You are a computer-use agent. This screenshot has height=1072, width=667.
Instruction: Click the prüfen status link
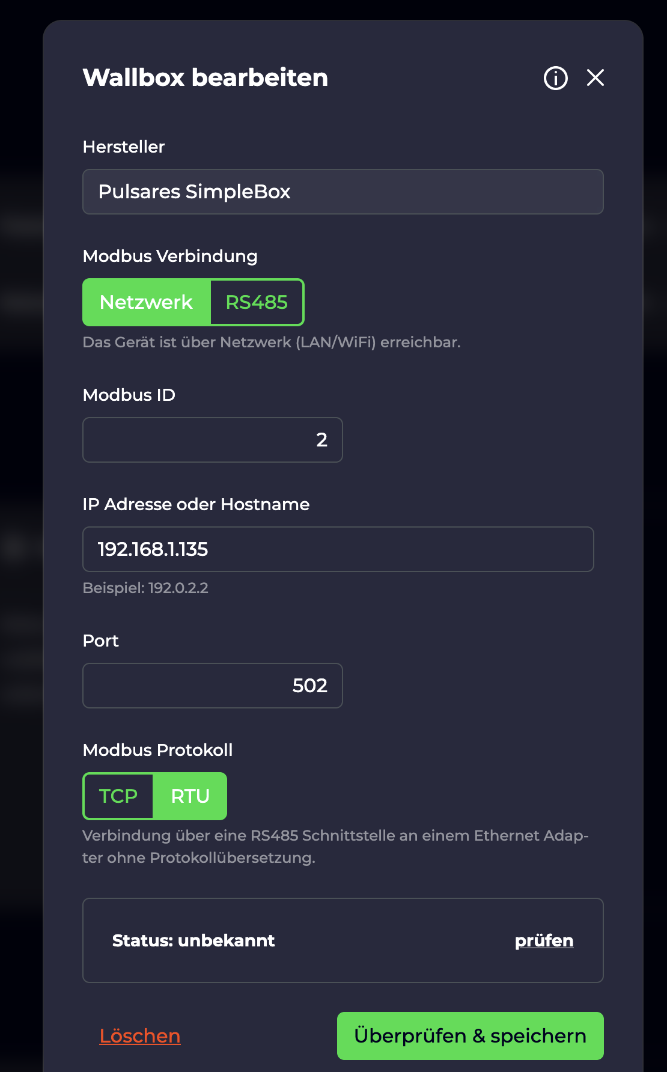point(544,940)
